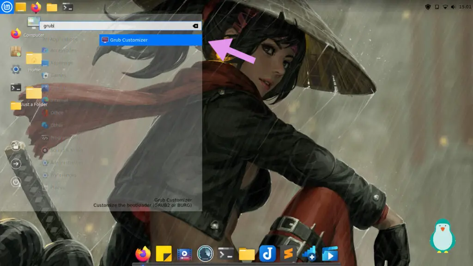Screen dimensions: 473x266
Task: Launch Firefox from the top panel
Action: [36, 7]
